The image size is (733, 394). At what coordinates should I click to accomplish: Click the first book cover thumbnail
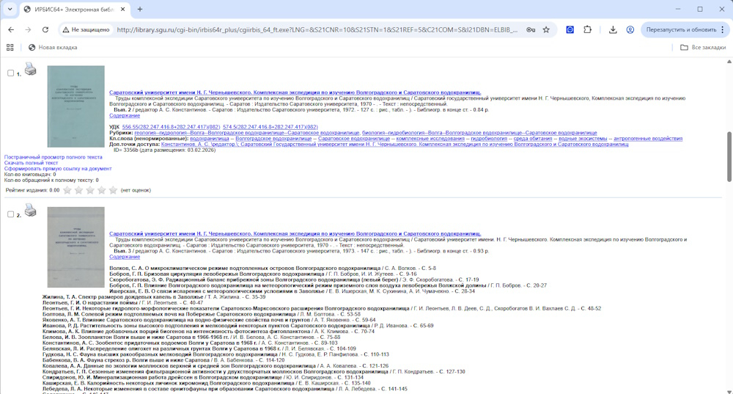pos(76,106)
